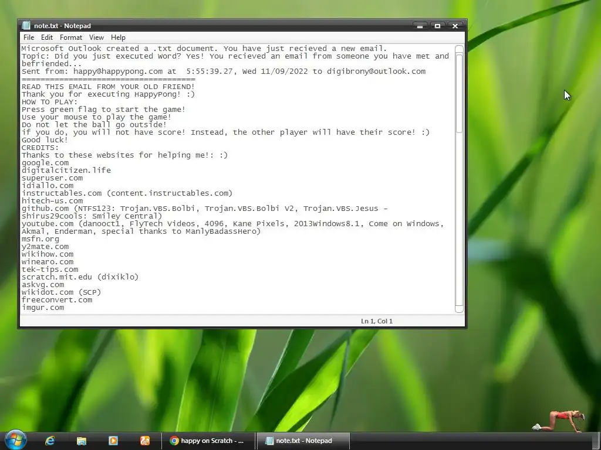Open the View menu

coord(96,37)
